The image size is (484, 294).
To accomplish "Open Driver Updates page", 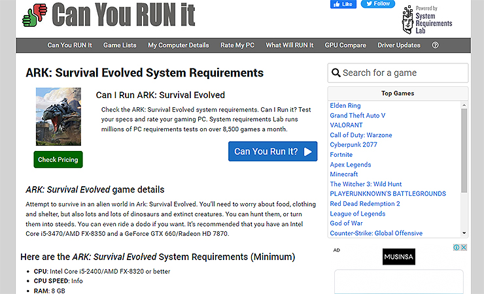I will 399,45.
